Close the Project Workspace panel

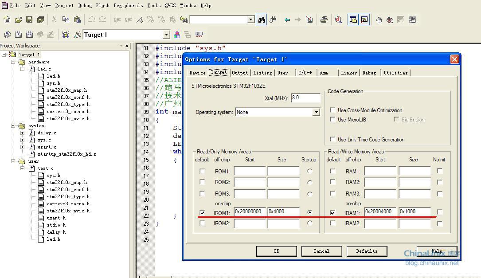click(127, 46)
